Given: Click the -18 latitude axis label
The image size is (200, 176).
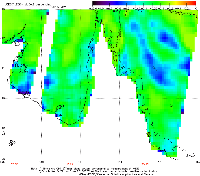Looking at the screenshot, I should pyautogui.click(x=2, y=128).
